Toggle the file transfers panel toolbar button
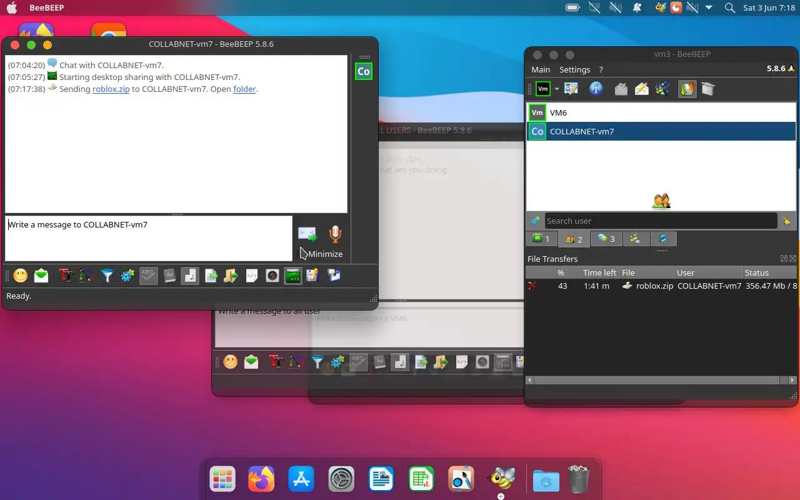The height and width of the screenshot is (500, 800). point(687,89)
